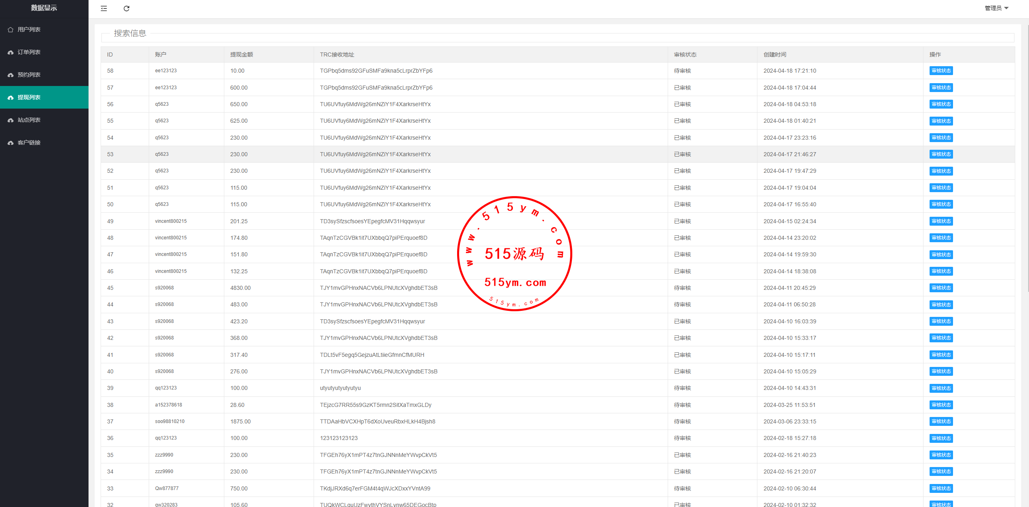Click the cloud icon beside 站点列表
Viewport: 1029px width, 507px height.
[x=11, y=120]
